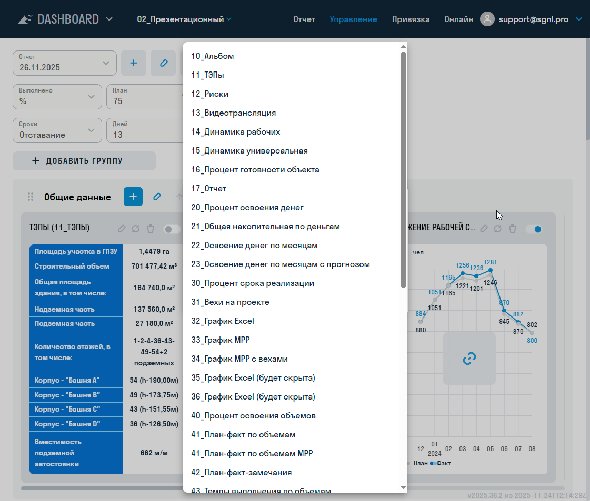Toggle the ТЭПЫ widget switch
Image resolution: width=590 pixels, height=501 pixels.
(x=172, y=229)
